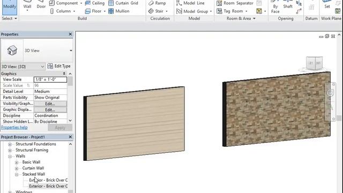Collapse the Graphics properties group
Screen dimensions: 343x193
pyautogui.click(x=64, y=74)
